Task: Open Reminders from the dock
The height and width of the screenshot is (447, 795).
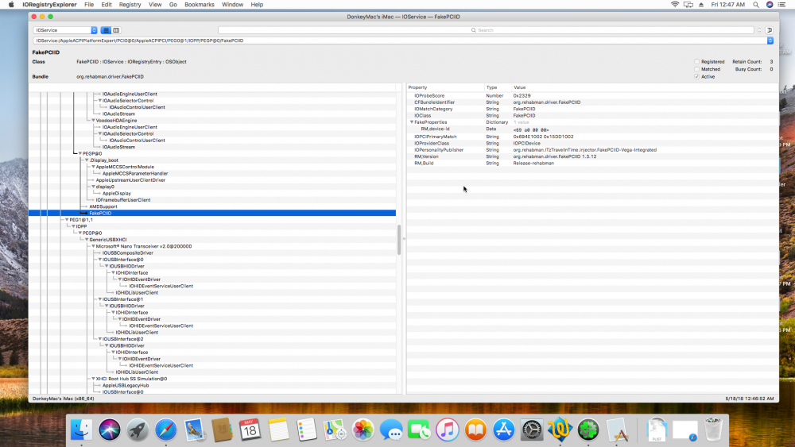Action: tap(307, 430)
